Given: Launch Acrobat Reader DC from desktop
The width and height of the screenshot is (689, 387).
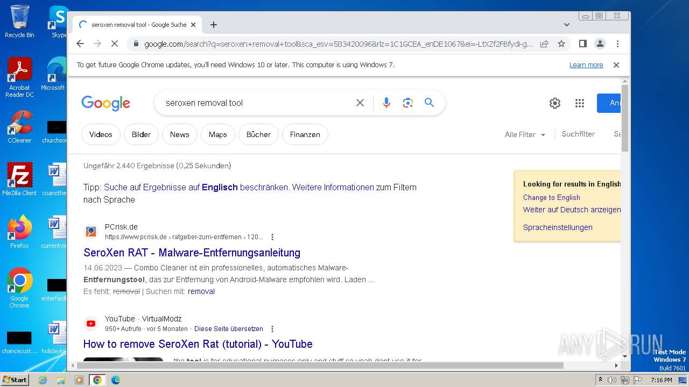Looking at the screenshot, I should point(19,77).
